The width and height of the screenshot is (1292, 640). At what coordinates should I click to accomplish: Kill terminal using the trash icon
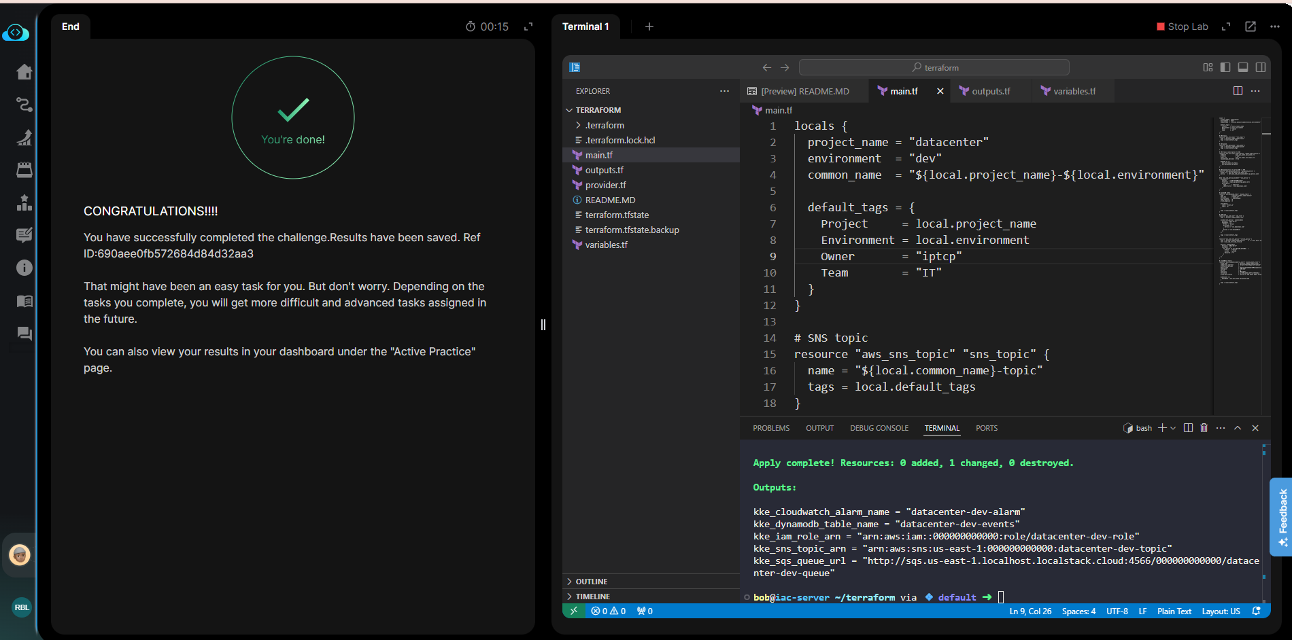tap(1204, 428)
